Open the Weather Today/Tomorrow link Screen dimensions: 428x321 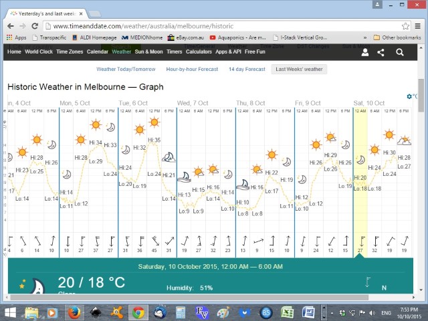click(x=126, y=69)
